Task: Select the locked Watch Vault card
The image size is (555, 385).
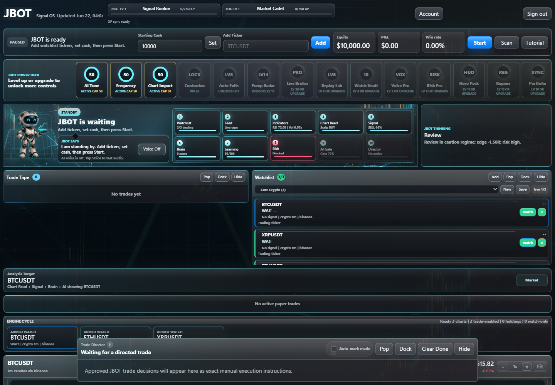Action: [366, 80]
